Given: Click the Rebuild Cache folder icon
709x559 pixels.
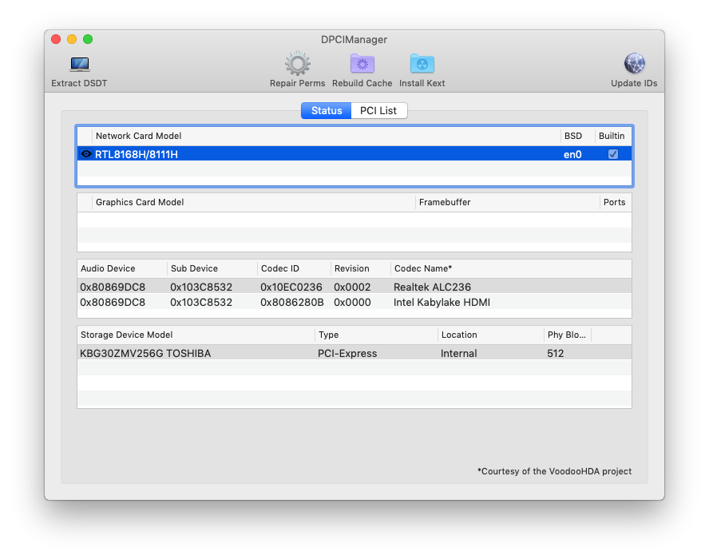Looking at the screenshot, I should (x=362, y=64).
